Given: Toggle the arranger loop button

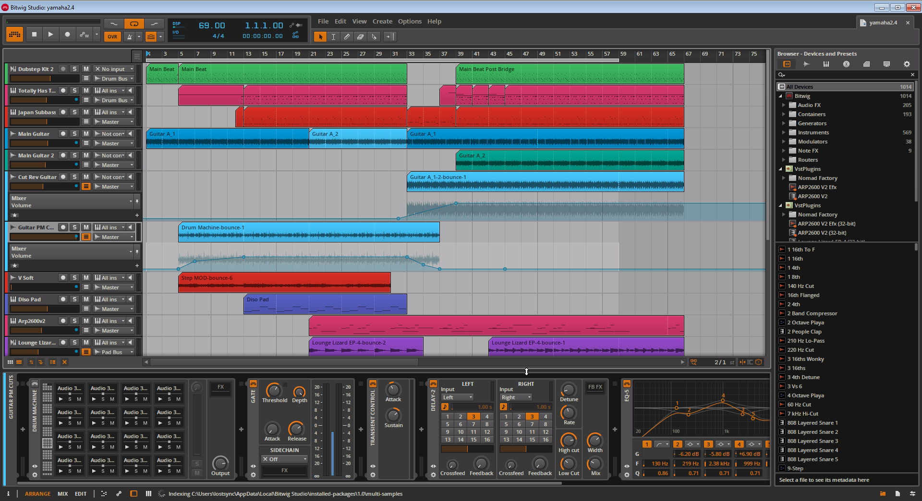Looking at the screenshot, I should click(134, 24).
